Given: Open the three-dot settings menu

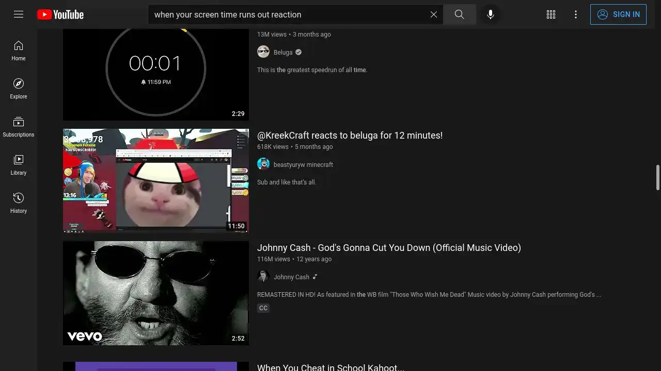Looking at the screenshot, I should (x=576, y=14).
